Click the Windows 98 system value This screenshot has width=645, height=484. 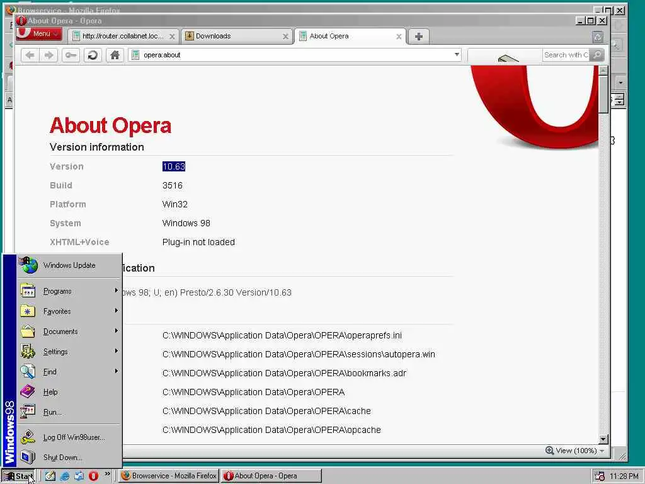point(186,223)
